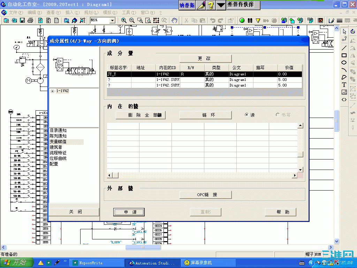Open the 模拟(S) menu
Viewport: 357px width, 268px height.
coord(110,13)
